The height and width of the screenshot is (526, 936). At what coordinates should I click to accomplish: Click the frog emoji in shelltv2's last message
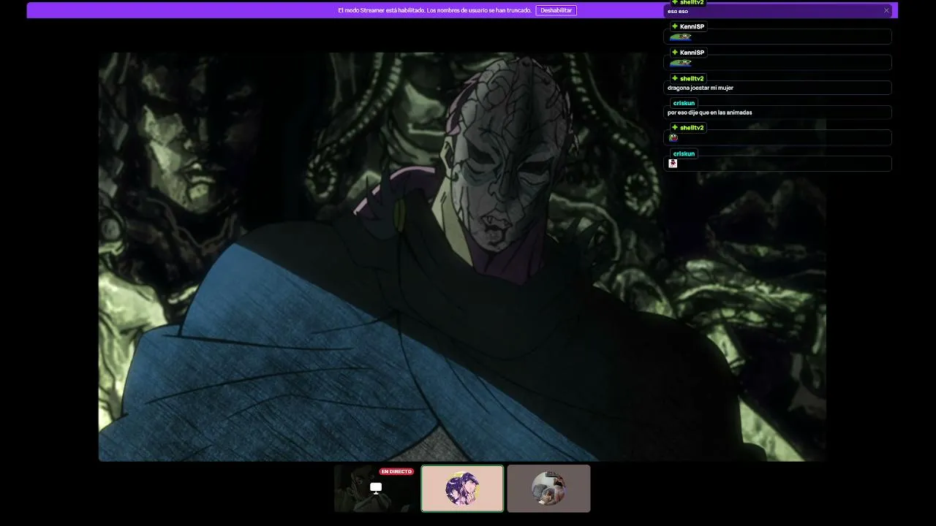click(673, 137)
